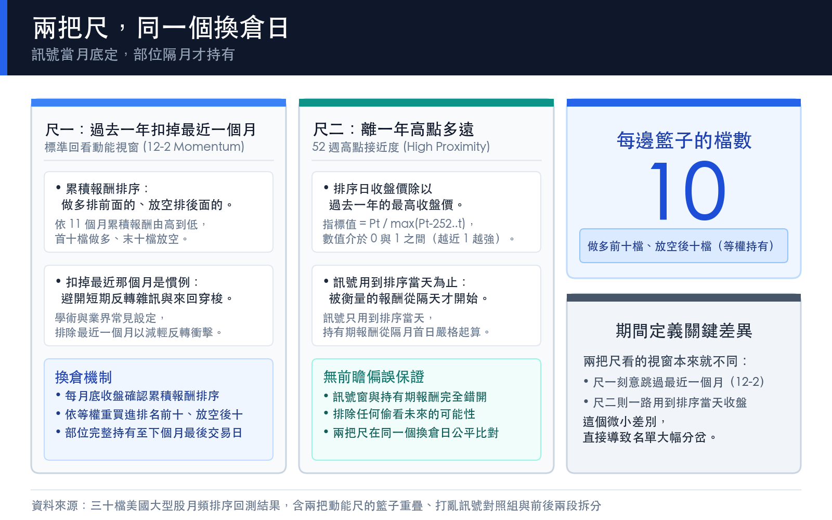Select the subtitle "訊號當月底定，部位隔月才持有"
832x520 pixels.
point(133,55)
